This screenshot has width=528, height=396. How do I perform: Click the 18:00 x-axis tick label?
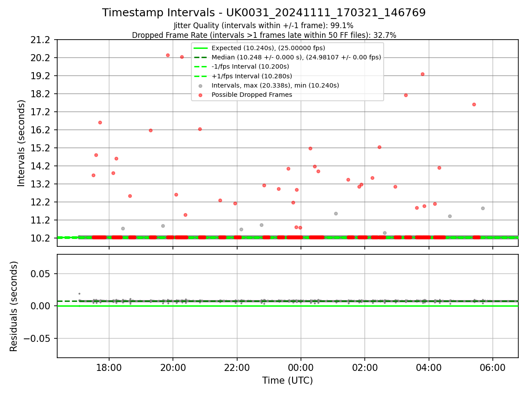pos(109,367)
